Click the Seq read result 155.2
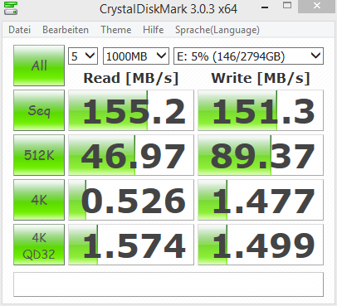The width and height of the screenshot is (337, 306). point(131,110)
